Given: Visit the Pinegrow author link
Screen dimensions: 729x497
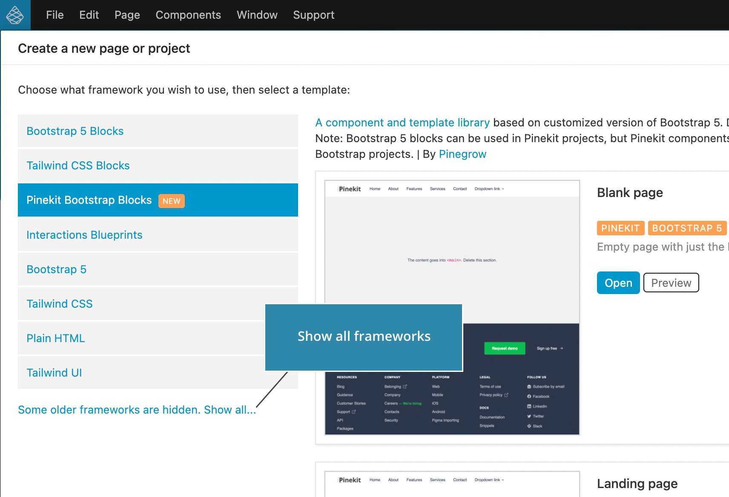Looking at the screenshot, I should [462, 154].
